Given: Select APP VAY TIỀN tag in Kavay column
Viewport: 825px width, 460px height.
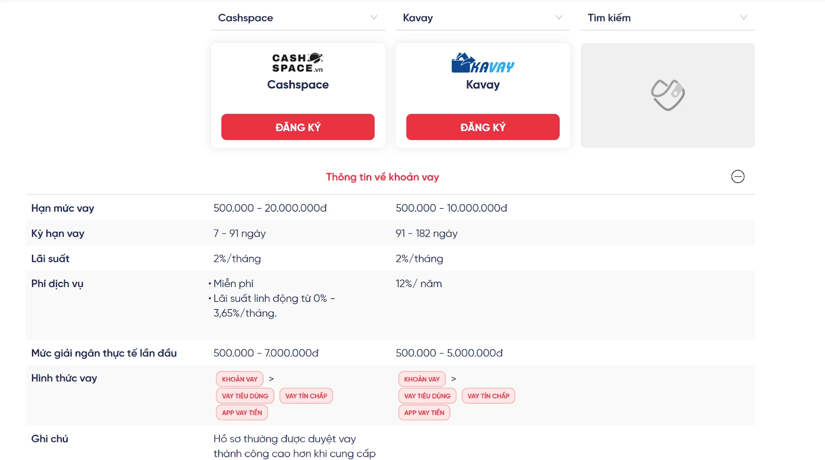Looking at the screenshot, I should point(424,413).
